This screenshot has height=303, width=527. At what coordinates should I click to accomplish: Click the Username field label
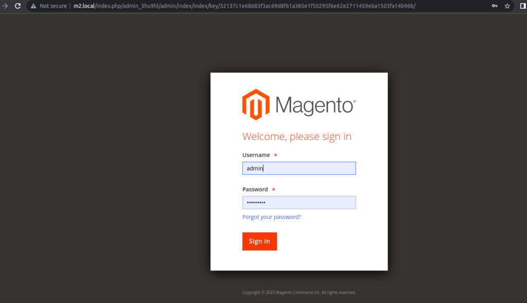(x=256, y=155)
